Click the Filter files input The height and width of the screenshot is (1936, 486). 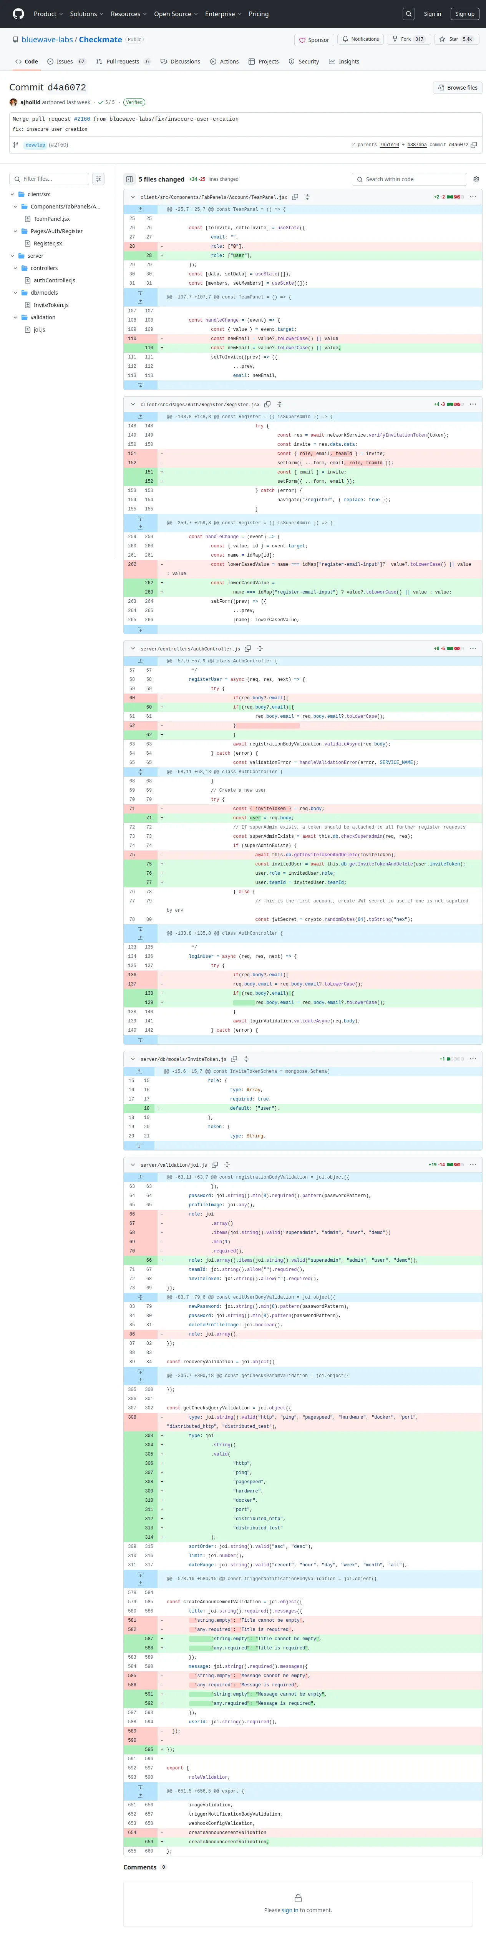coord(49,179)
